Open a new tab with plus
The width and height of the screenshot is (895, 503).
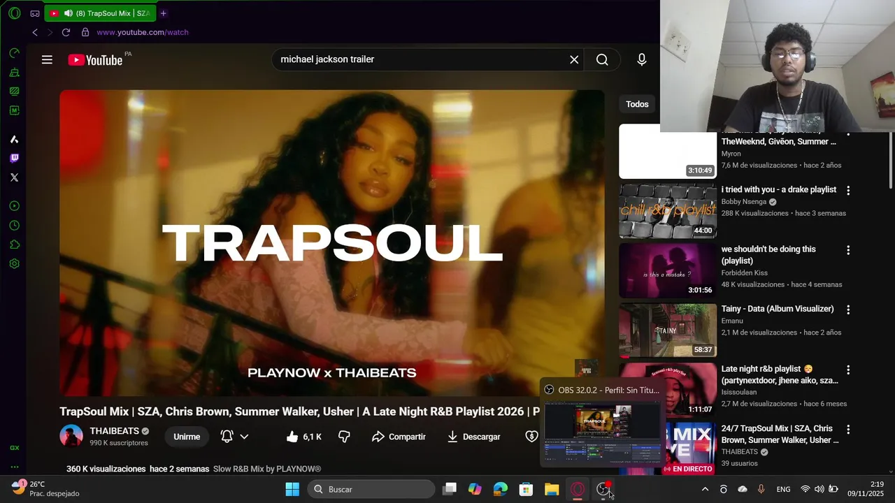tap(164, 13)
